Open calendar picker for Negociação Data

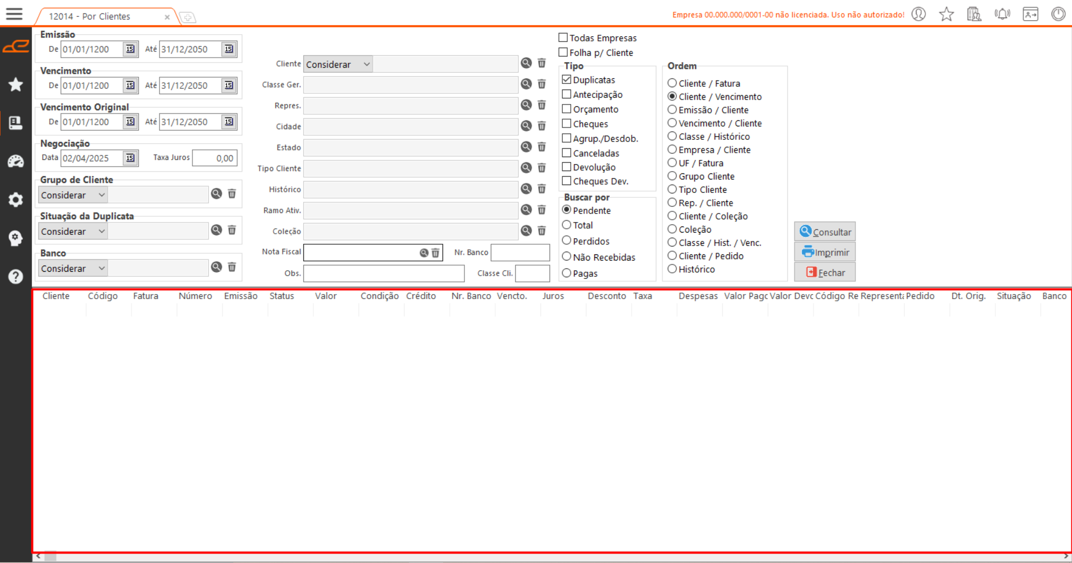pos(130,158)
